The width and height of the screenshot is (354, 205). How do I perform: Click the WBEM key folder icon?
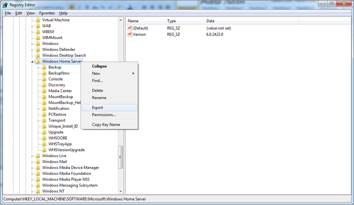[x=38, y=31]
